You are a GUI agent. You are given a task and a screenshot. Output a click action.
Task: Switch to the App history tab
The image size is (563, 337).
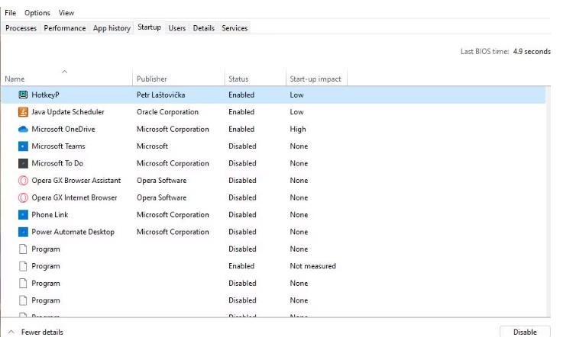pyautogui.click(x=112, y=28)
